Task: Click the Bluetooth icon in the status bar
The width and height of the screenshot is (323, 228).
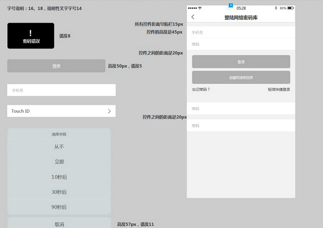Action: coord(275,8)
